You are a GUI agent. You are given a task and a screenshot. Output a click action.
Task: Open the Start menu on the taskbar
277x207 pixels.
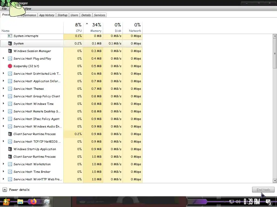pyautogui.click(x=6, y=202)
